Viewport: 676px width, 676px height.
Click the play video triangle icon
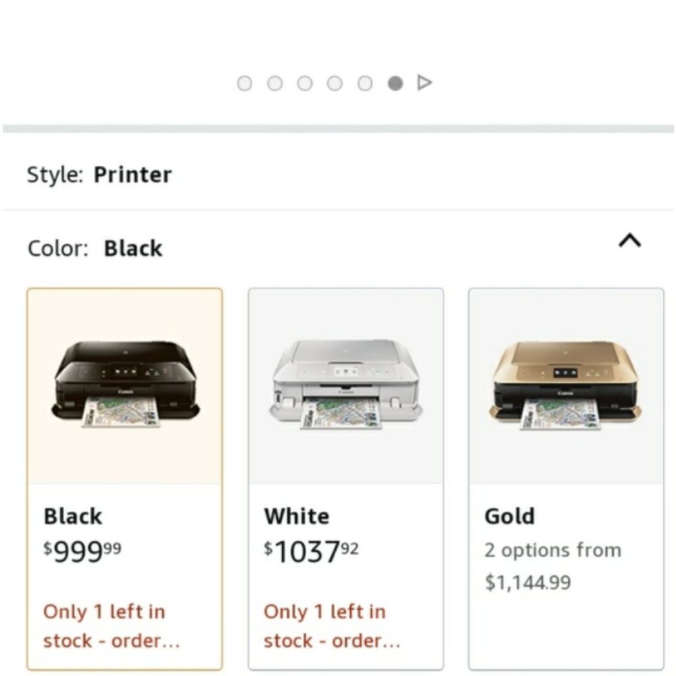point(425,82)
